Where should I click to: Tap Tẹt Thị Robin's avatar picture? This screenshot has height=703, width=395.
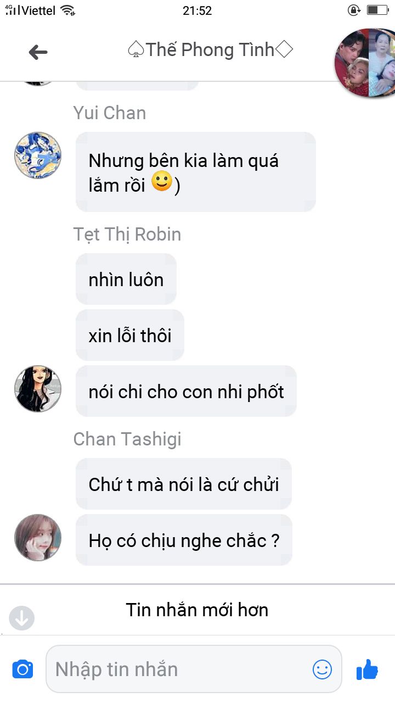click(38, 389)
